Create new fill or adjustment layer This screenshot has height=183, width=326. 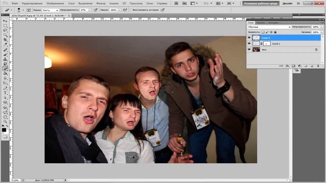(300, 66)
